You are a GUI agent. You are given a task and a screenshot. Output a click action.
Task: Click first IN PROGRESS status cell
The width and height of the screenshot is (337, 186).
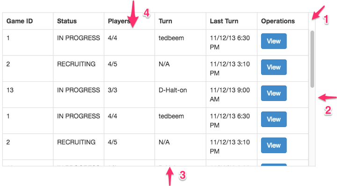click(x=79, y=43)
